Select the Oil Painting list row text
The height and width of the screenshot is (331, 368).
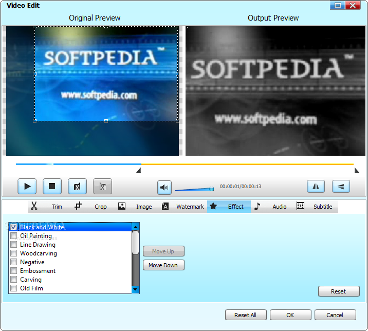[36, 236]
